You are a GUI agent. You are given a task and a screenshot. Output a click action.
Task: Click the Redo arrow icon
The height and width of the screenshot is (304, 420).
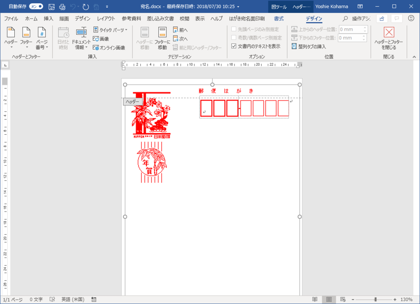86,7
